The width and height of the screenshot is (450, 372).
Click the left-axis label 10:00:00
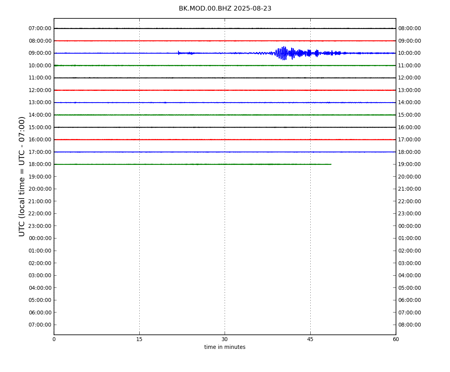pos(40,65)
